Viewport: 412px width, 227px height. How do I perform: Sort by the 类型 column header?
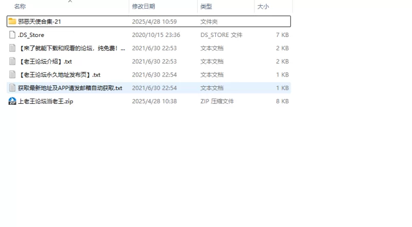click(206, 6)
